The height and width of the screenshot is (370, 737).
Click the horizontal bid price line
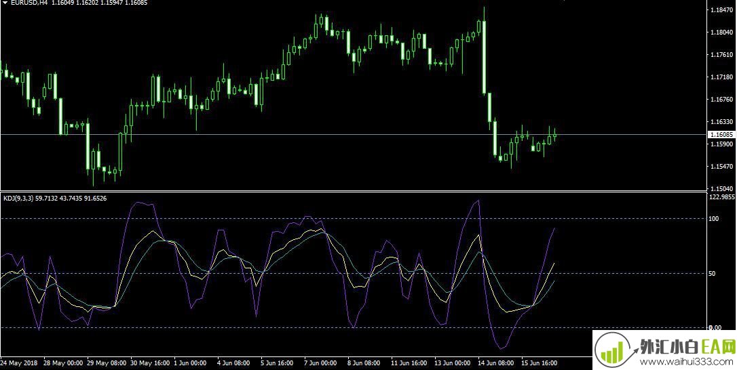pyautogui.click(x=354, y=135)
